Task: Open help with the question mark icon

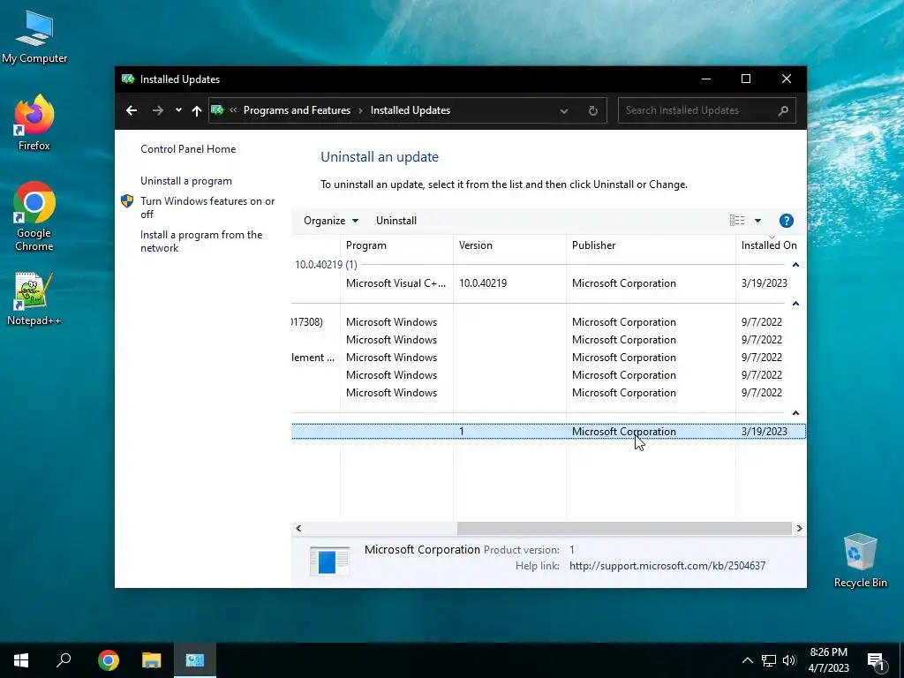Action: pos(786,221)
